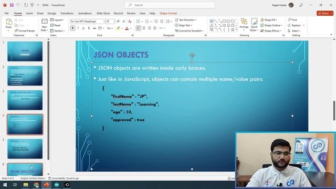This screenshot has height=189, width=336.
Task: Open the Align Text dropdown
Action: pos(184,25)
